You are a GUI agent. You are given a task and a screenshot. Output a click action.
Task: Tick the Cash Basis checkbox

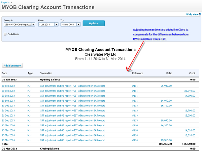pos(5,34)
